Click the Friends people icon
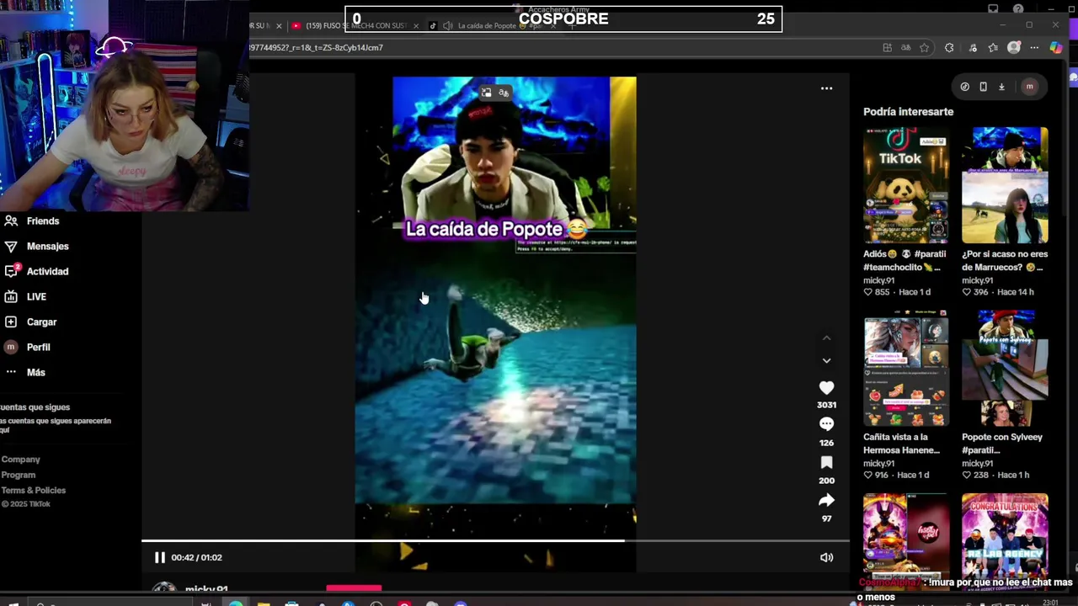This screenshot has height=606, width=1078. click(11, 221)
